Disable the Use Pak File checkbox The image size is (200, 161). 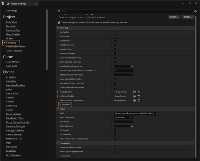pos(115,32)
